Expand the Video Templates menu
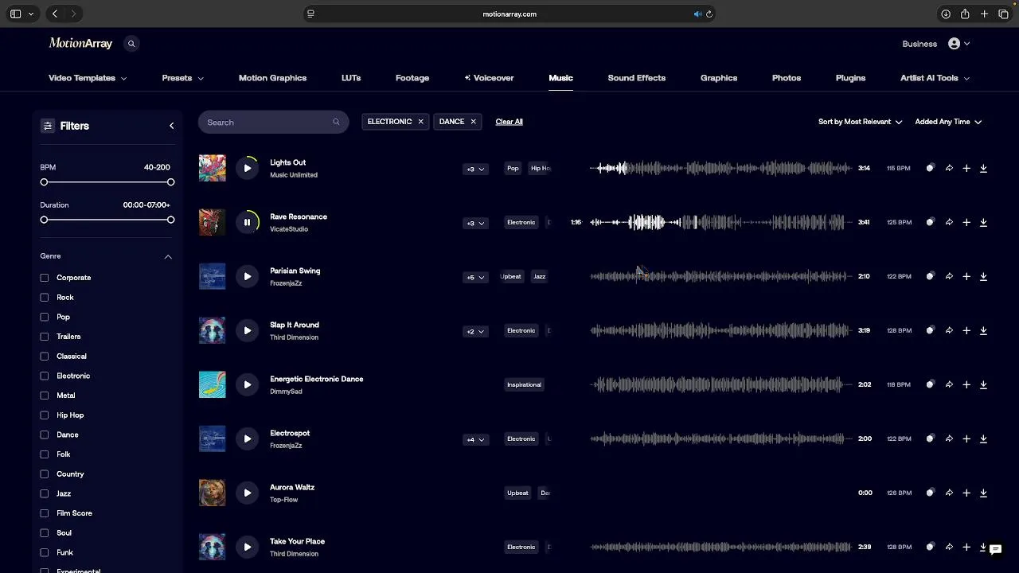The width and height of the screenshot is (1019, 573). coord(88,78)
